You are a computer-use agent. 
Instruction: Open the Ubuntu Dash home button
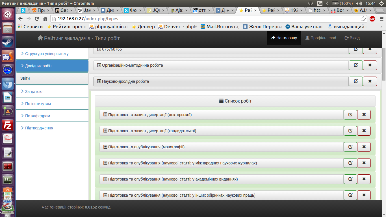click(8, 14)
